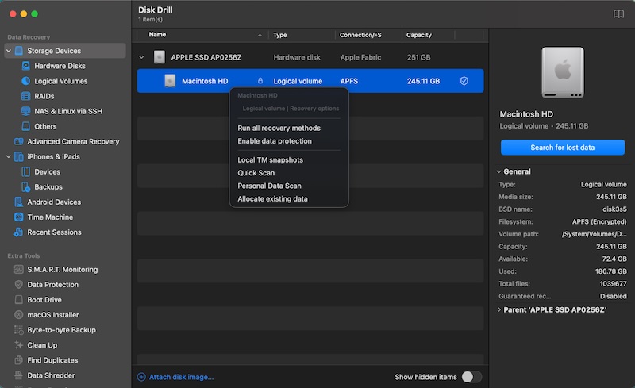Click the S.M.A.R.T. Monitoring icon

coord(18,269)
